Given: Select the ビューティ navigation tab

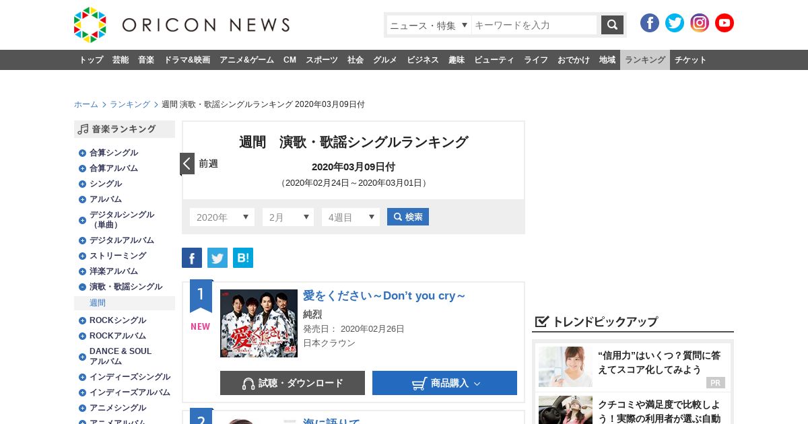Looking at the screenshot, I should click(x=494, y=60).
